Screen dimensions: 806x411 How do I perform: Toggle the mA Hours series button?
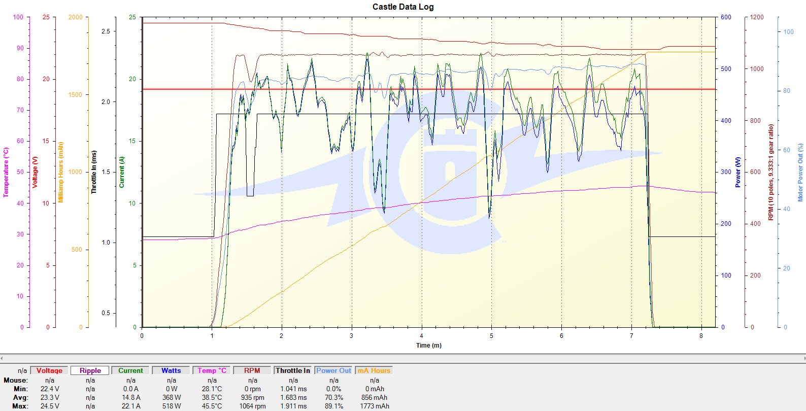tap(374, 370)
